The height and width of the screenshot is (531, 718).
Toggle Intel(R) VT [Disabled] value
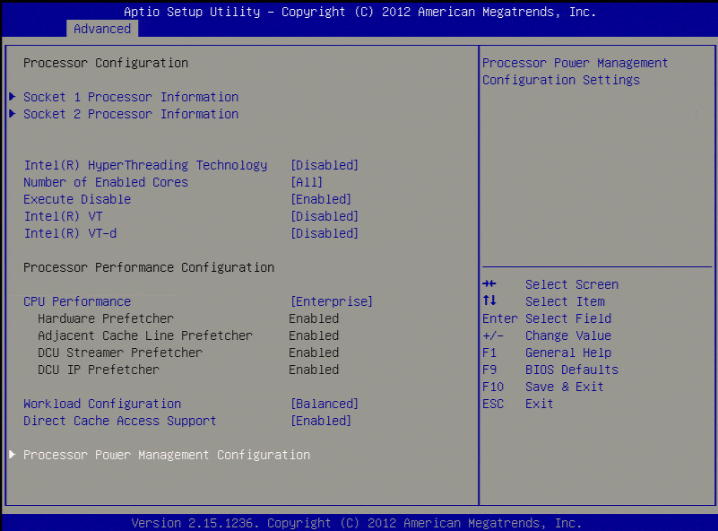pos(324,216)
